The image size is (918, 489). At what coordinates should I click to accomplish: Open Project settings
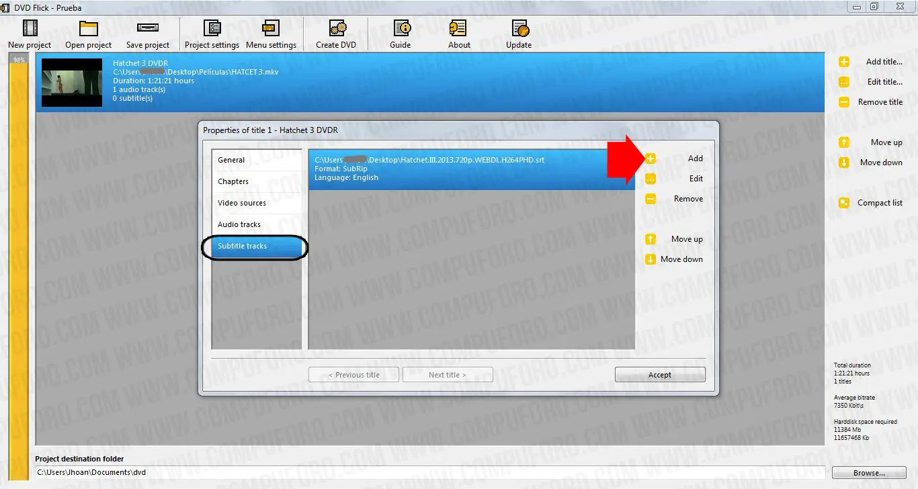211,34
